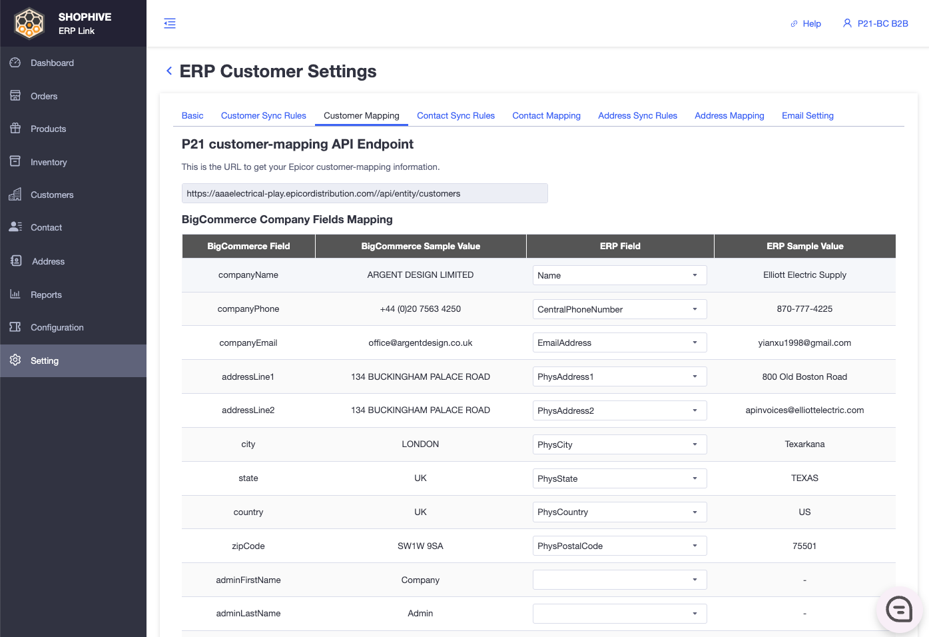This screenshot has height=637, width=929.
Task: Click the Address book icon
Action: [x=16, y=261]
